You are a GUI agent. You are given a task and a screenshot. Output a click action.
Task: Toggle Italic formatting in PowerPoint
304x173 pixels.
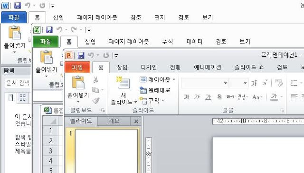coord(197,97)
